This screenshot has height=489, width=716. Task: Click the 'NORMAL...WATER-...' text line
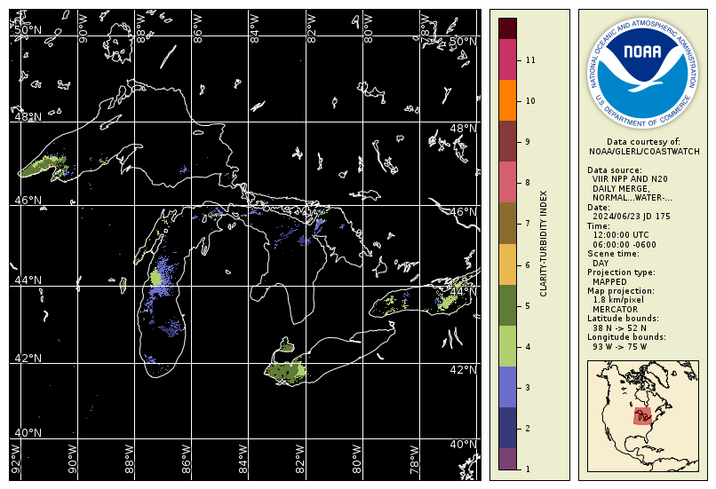click(x=632, y=198)
